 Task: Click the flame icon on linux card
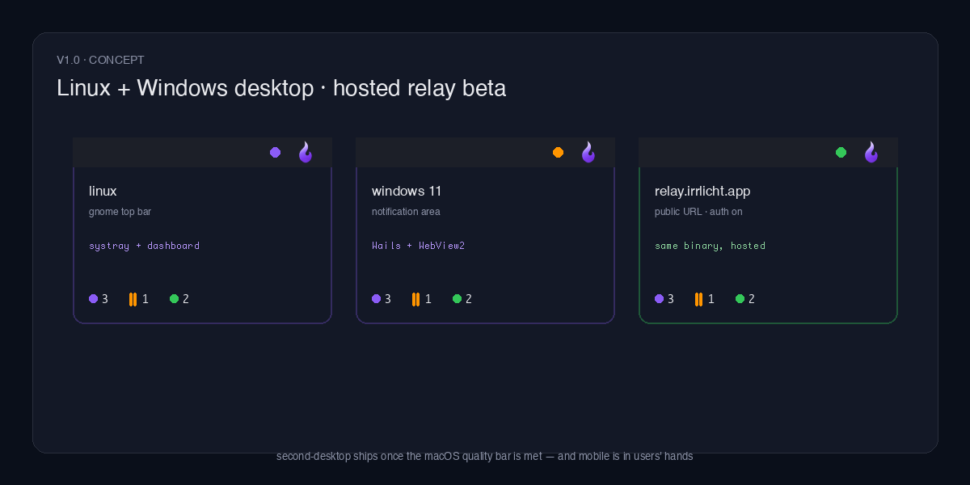click(x=305, y=152)
